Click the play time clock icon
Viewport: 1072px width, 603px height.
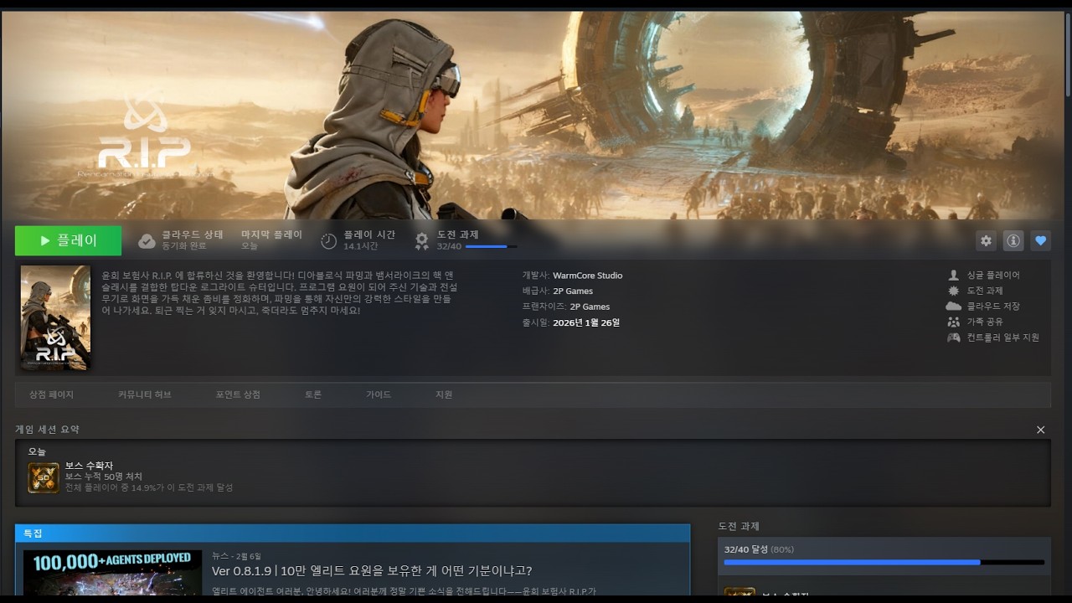pyautogui.click(x=329, y=241)
